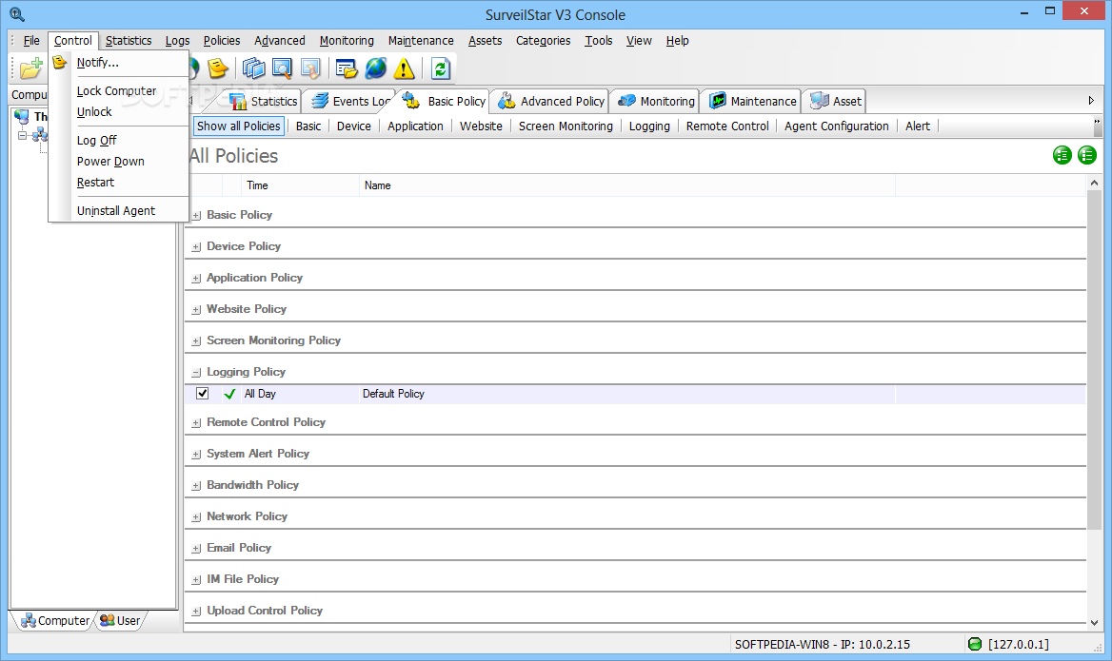This screenshot has width=1112, height=661.
Task: Click the faded document scroll toolbar icon
Action: coord(310,68)
